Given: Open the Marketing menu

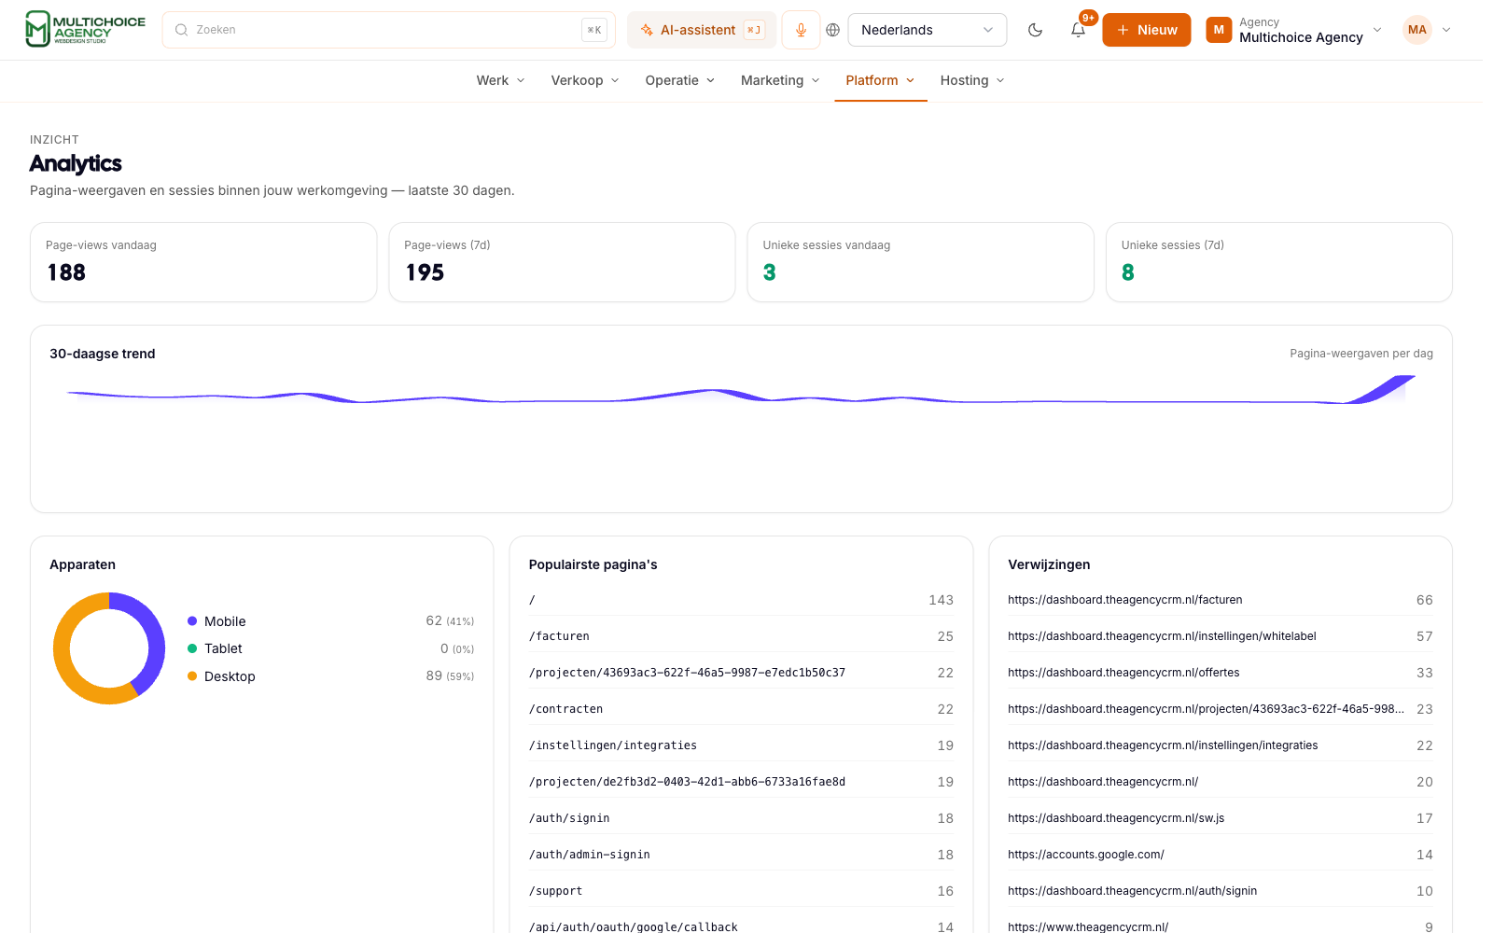Looking at the screenshot, I should (x=780, y=80).
